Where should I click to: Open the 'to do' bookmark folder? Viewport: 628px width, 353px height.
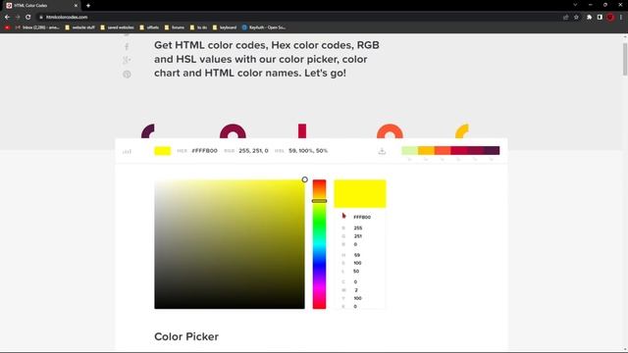tap(198, 27)
